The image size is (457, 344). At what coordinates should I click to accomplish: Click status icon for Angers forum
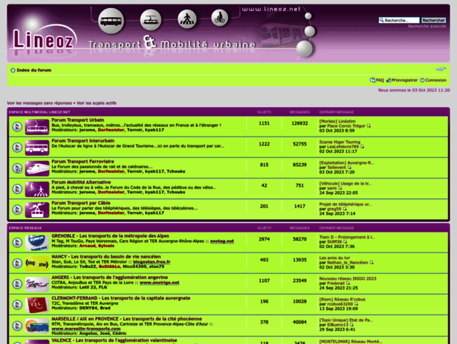(17, 284)
